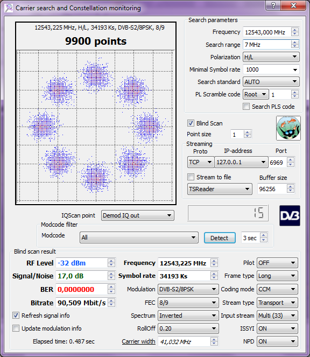Click the cat and fish aquarium icon

[288, 128]
